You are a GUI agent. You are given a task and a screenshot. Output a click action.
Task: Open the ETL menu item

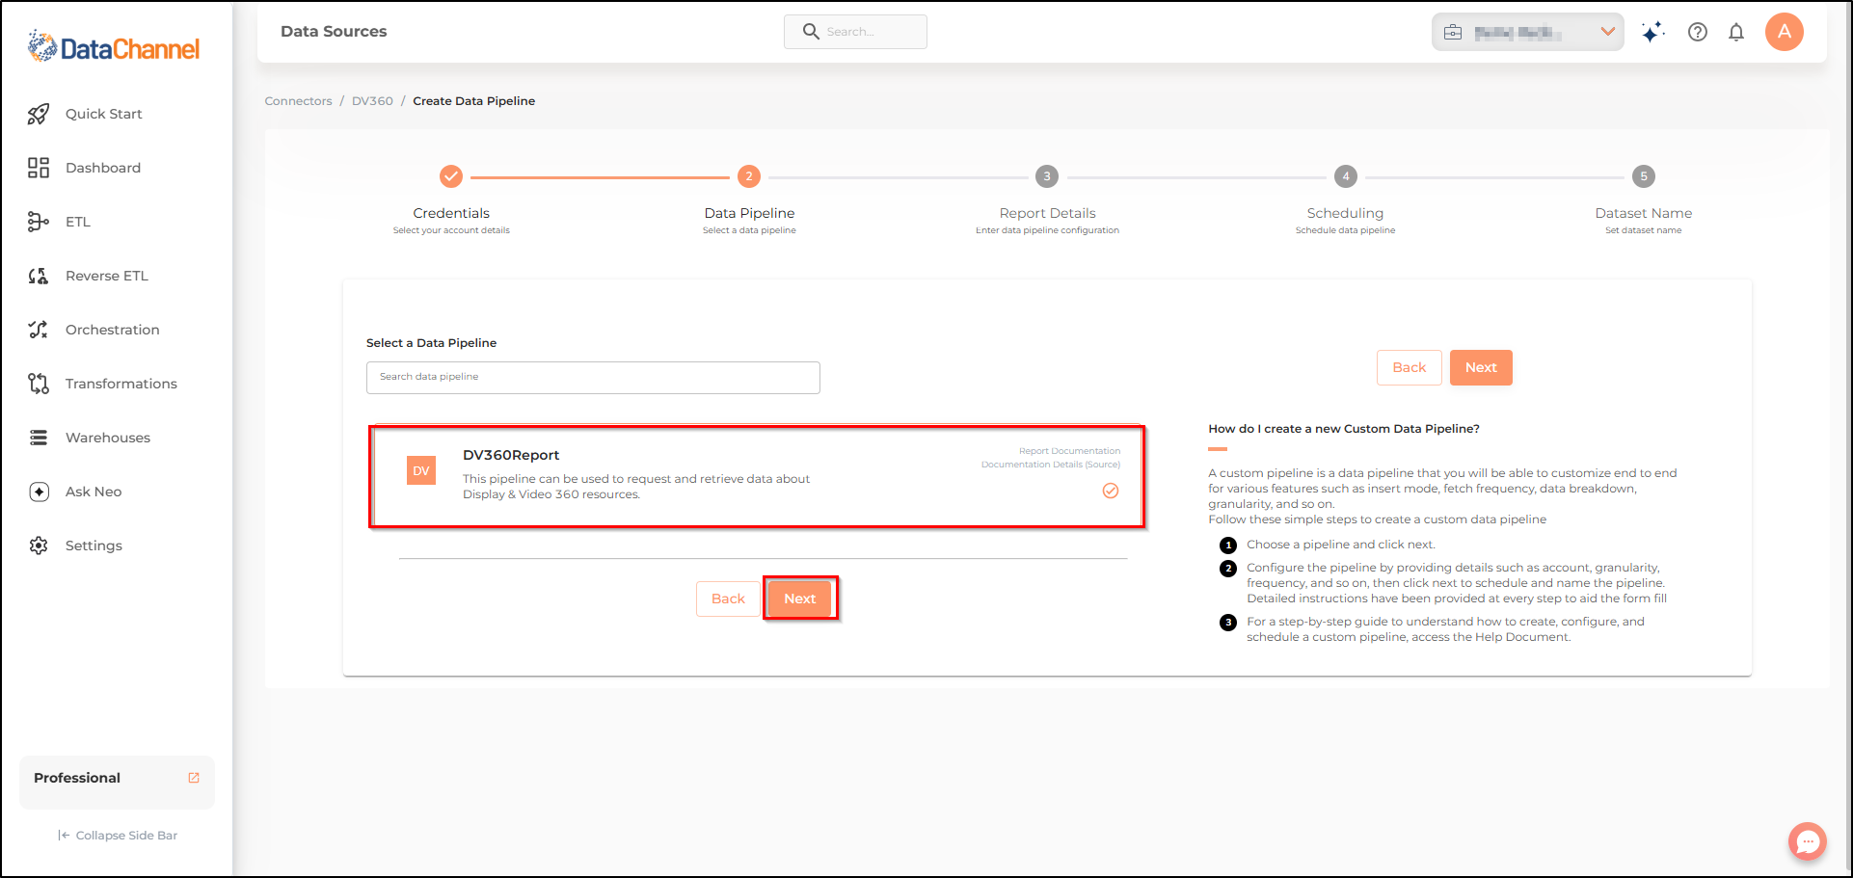pyautogui.click(x=78, y=222)
